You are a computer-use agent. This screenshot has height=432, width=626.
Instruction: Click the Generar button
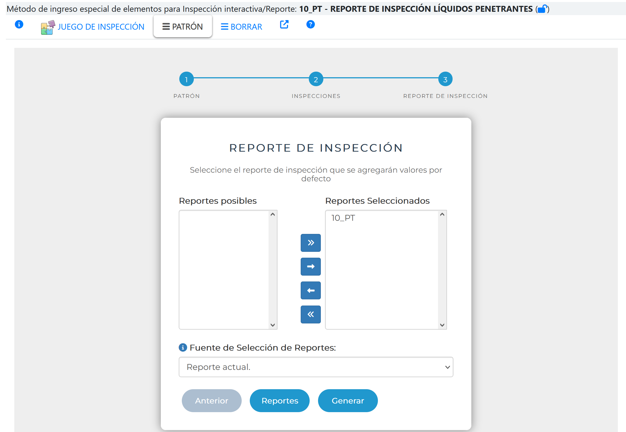[x=348, y=400]
